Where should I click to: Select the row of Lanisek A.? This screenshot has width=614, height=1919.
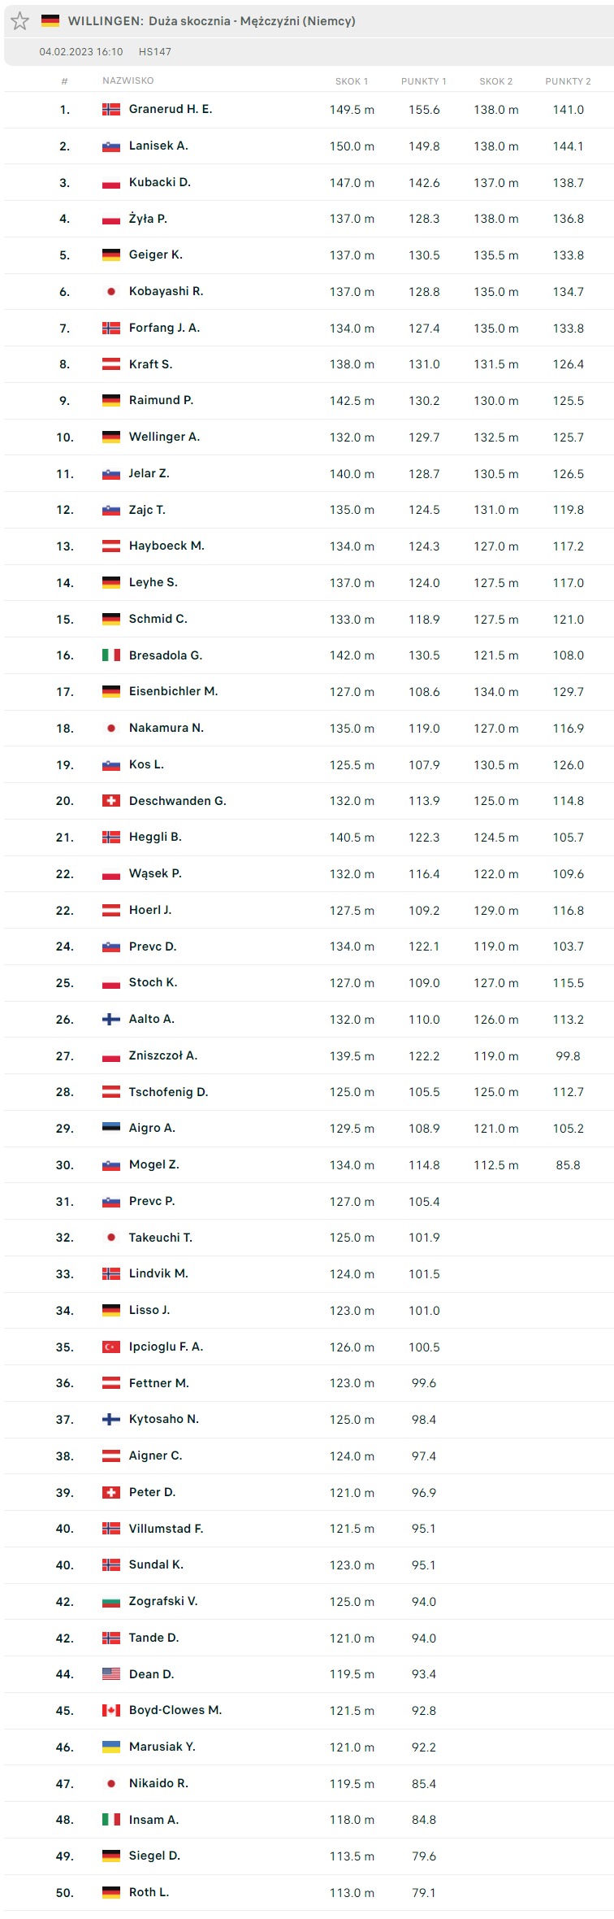[x=307, y=146]
